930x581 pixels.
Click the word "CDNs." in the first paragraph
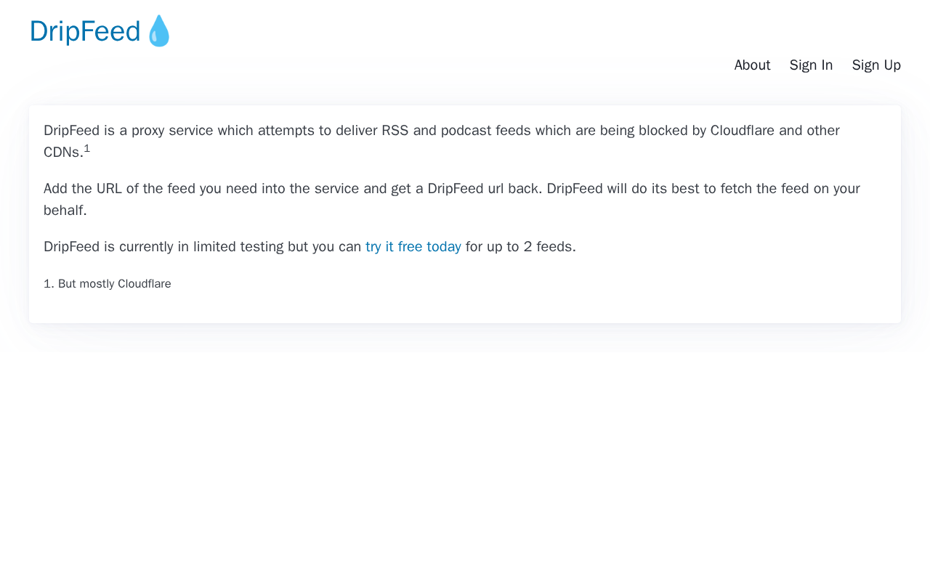coord(63,153)
